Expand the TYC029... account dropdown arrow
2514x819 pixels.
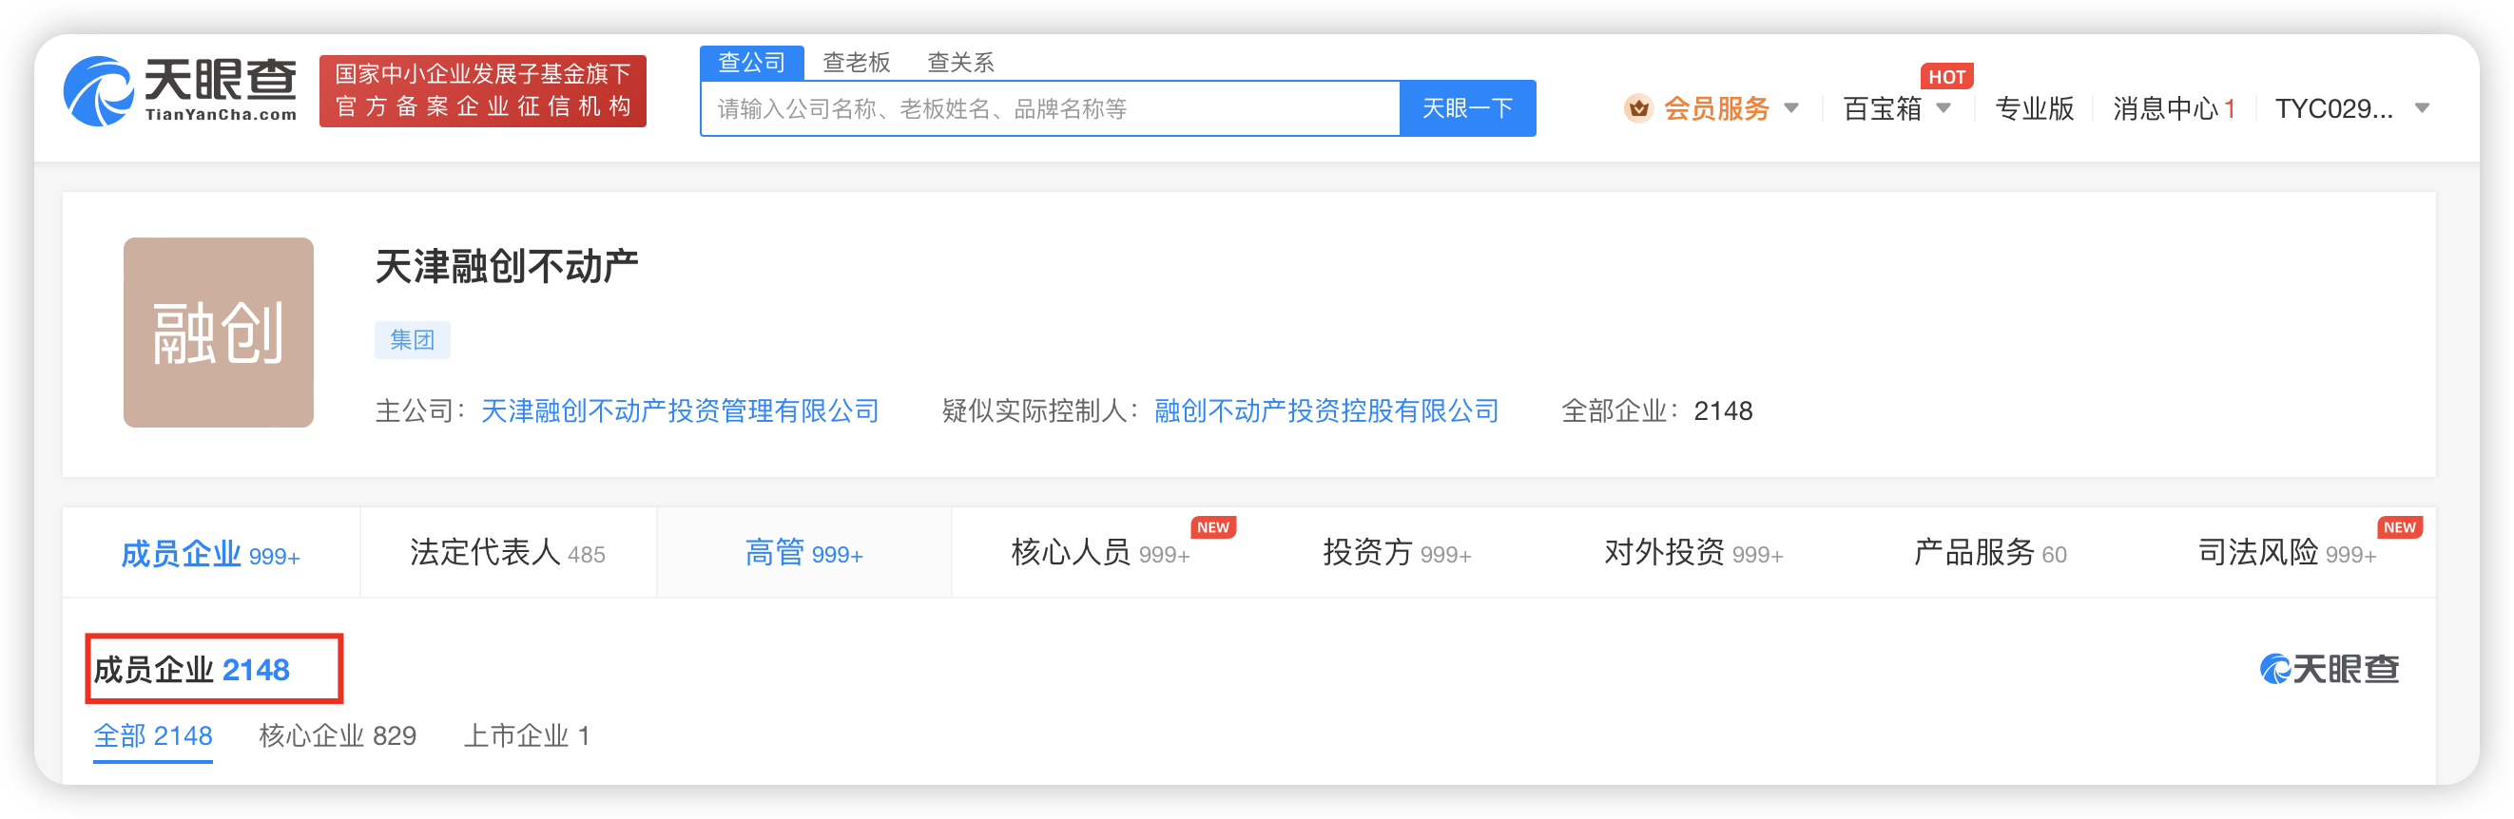click(2423, 108)
